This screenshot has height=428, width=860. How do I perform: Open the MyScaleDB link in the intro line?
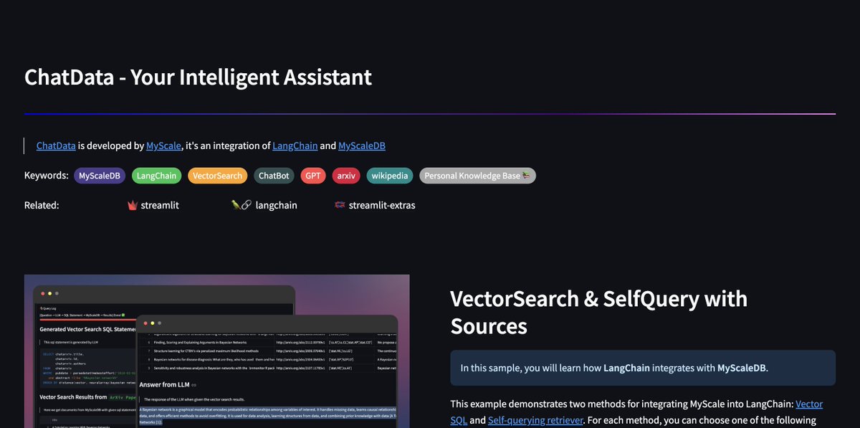click(x=362, y=146)
